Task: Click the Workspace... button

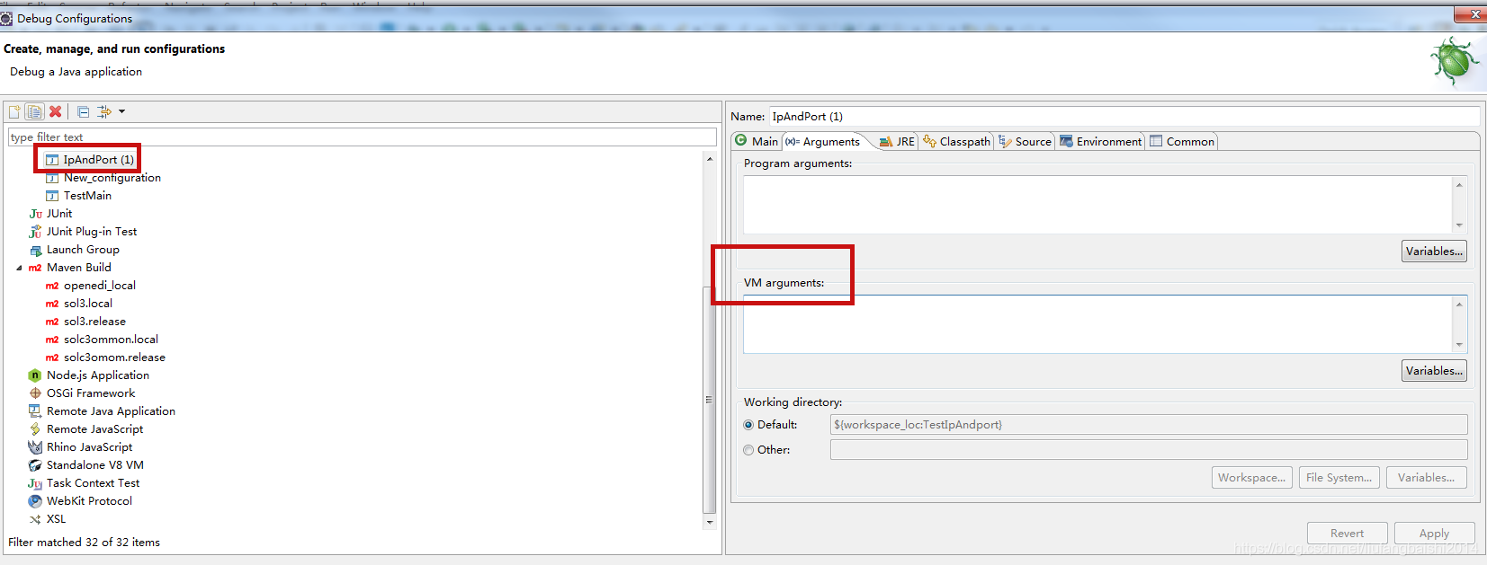Action: [x=1251, y=478]
